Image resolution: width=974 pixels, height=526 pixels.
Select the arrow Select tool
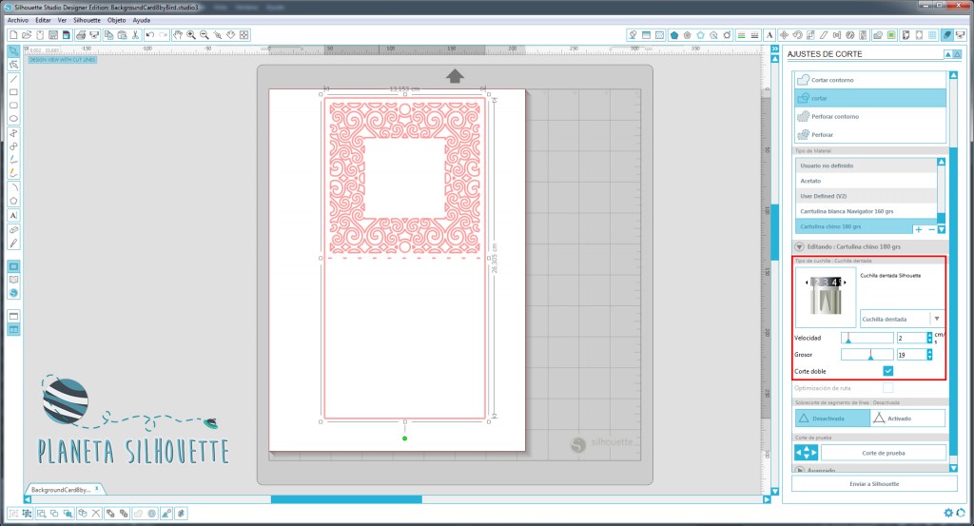[13, 50]
